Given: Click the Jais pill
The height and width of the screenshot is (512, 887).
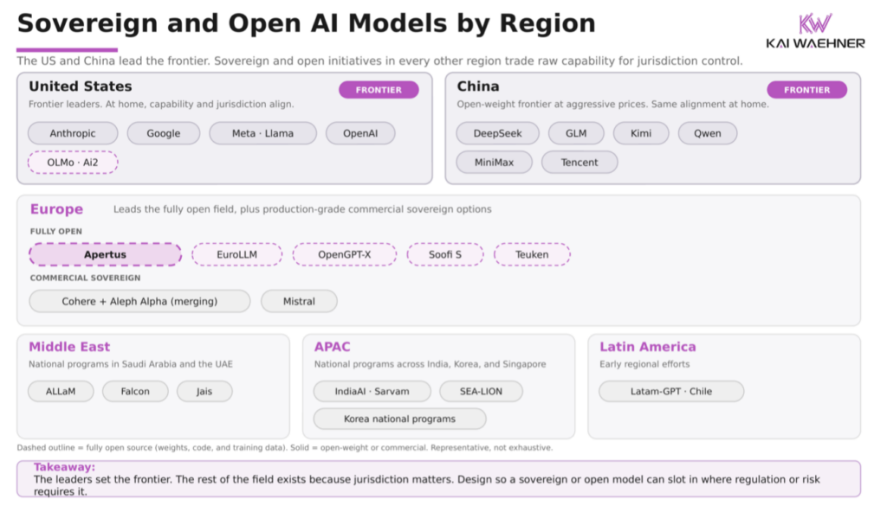Looking at the screenshot, I should tap(204, 391).
